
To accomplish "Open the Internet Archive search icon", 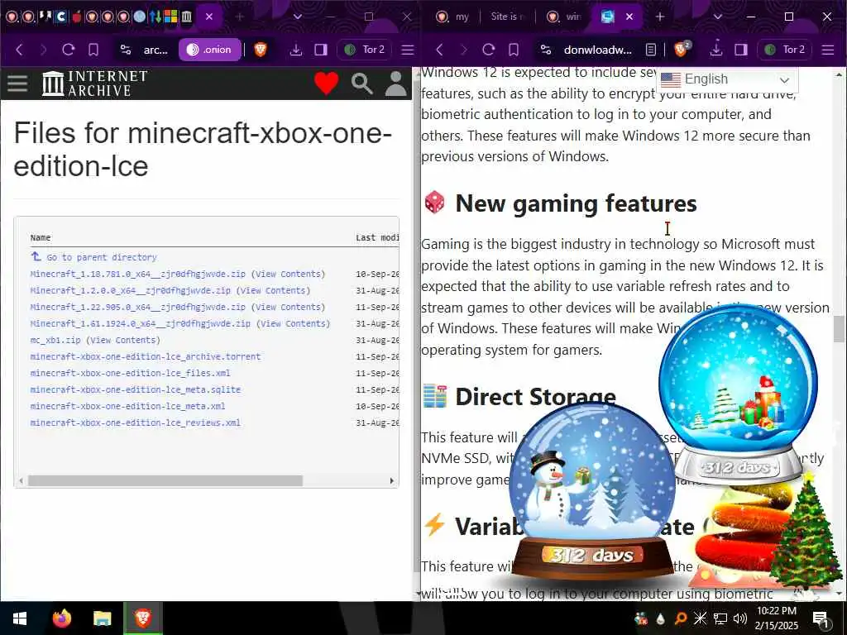I will pos(361,84).
